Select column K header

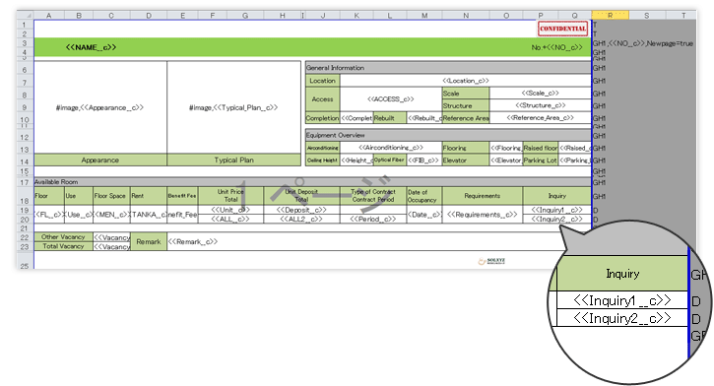(357, 15)
